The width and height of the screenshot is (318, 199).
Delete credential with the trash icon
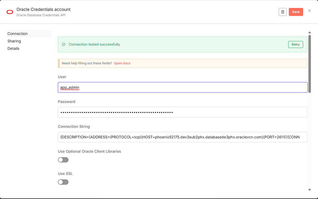click(283, 12)
